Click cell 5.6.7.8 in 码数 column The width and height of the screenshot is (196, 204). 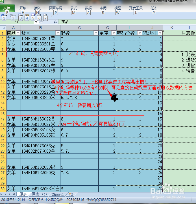point(79,98)
